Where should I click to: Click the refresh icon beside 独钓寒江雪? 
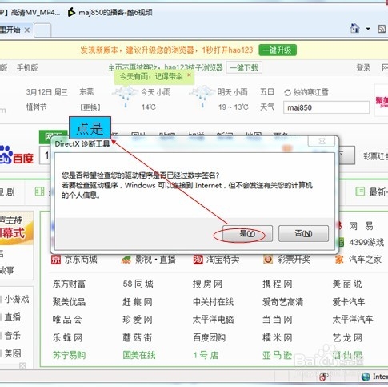click(287, 93)
